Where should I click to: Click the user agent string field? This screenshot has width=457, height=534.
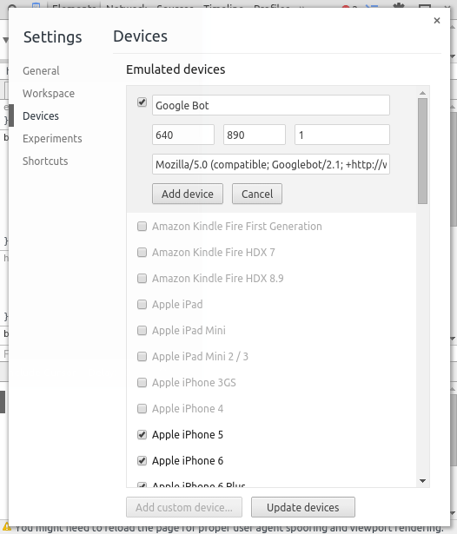click(271, 164)
